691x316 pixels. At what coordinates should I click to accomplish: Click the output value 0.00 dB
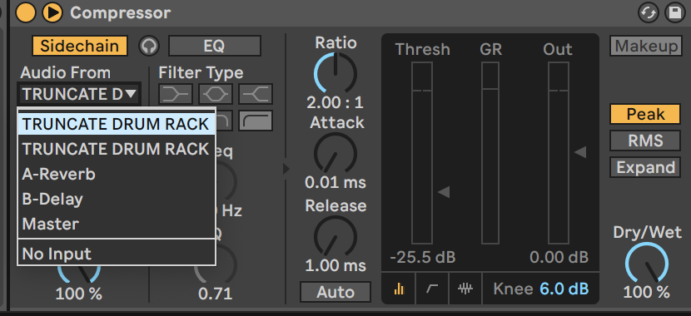(559, 257)
